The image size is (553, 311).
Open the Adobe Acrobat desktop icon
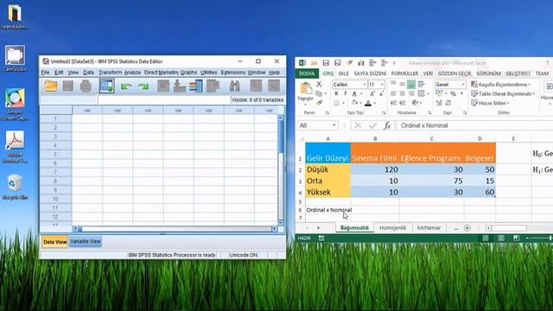(x=15, y=147)
